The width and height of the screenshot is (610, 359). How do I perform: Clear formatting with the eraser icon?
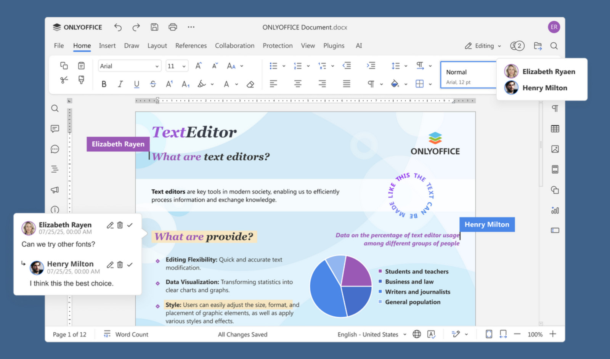pyautogui.click(x=250, y=84)
